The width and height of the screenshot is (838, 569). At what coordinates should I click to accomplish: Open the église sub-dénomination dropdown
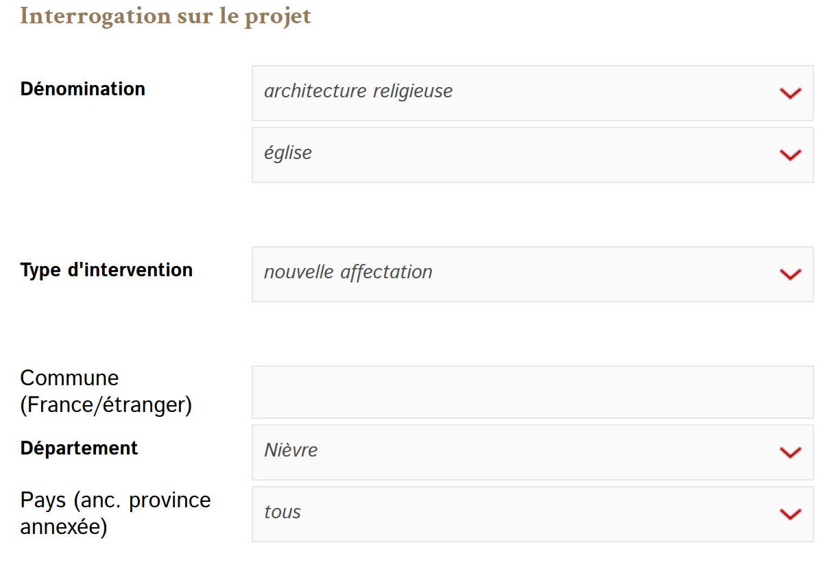click(533, 155)
